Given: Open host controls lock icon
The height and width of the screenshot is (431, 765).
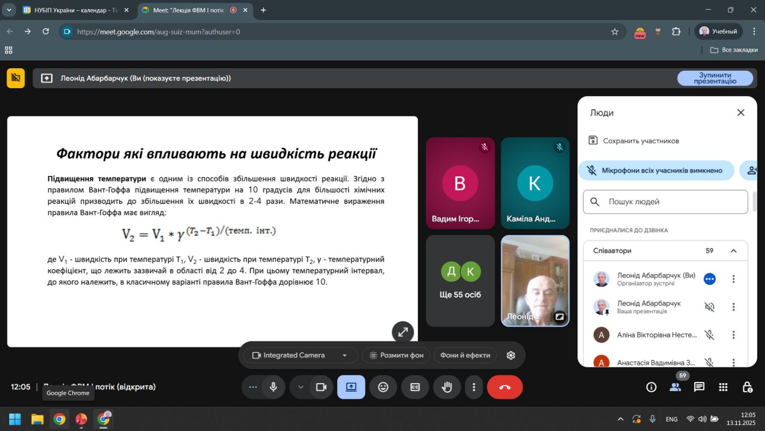Looking at the screenshot, I should (747, 387).
